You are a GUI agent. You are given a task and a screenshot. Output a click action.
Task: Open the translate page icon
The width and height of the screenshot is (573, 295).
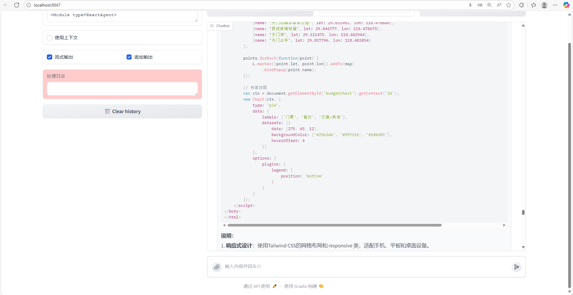480,5
